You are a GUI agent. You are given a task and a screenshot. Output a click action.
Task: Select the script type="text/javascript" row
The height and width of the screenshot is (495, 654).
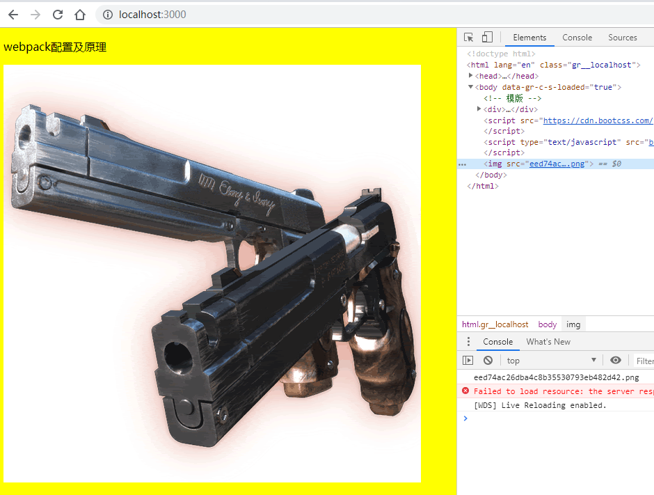coord(568,142)
